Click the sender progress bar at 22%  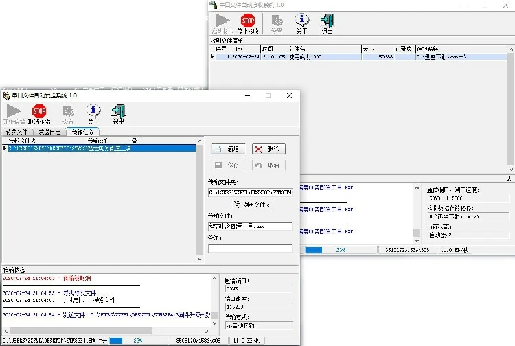pos(138,341)
